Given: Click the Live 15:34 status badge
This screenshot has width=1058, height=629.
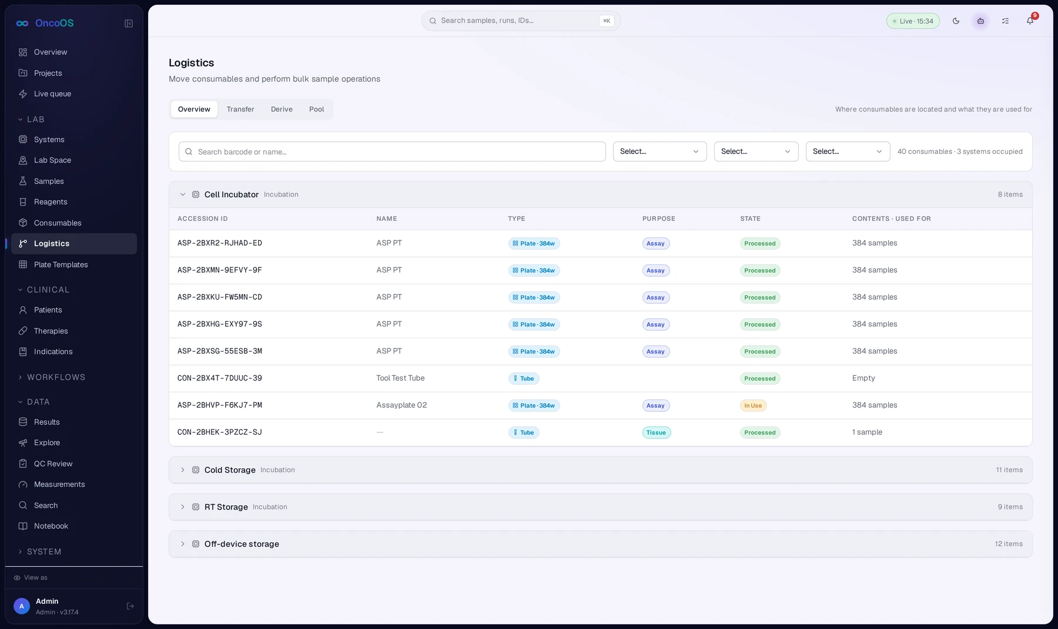Looking at the screenshot, I should coord(913,21).
